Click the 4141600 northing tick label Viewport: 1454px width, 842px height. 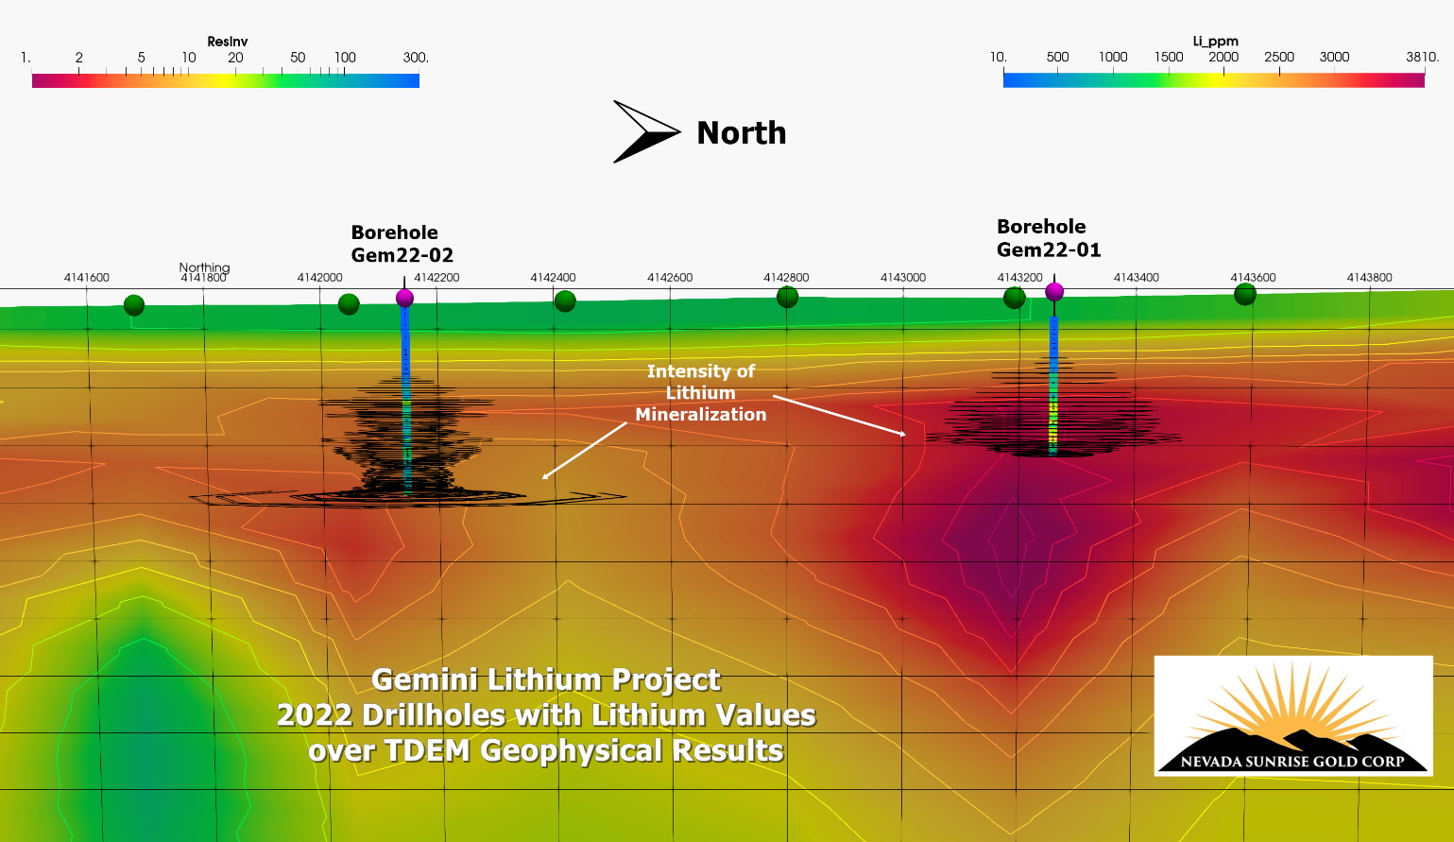tap(87, 278)
